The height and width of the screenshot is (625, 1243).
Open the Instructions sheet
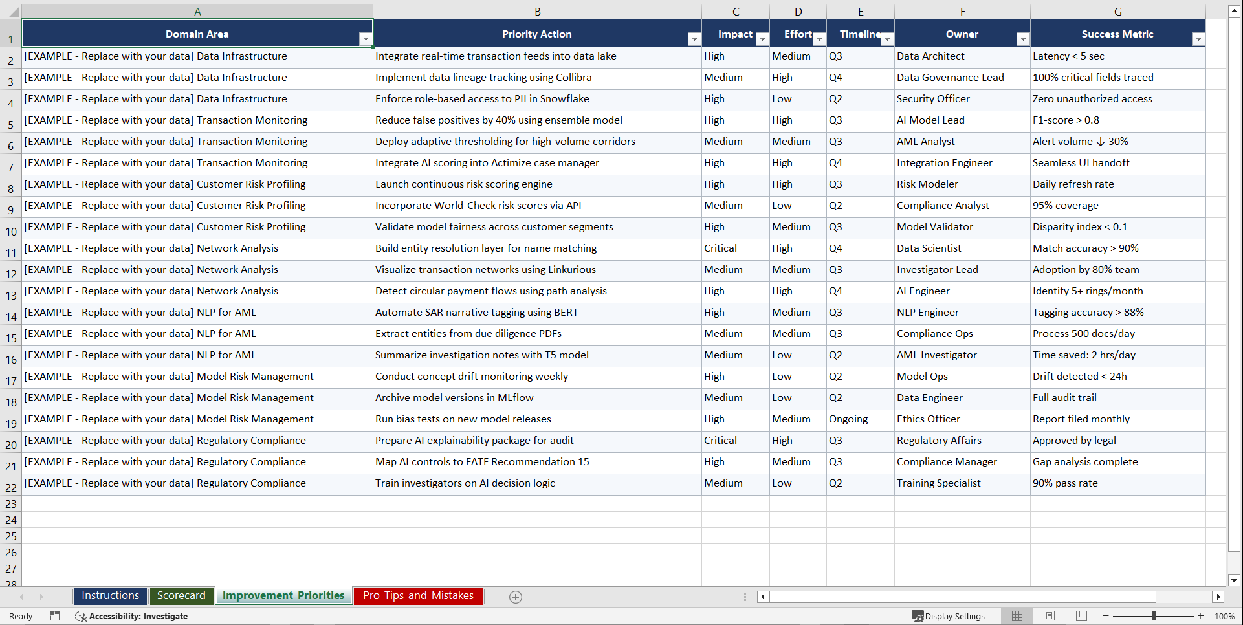pyautogui.click(x=110, y=596)
